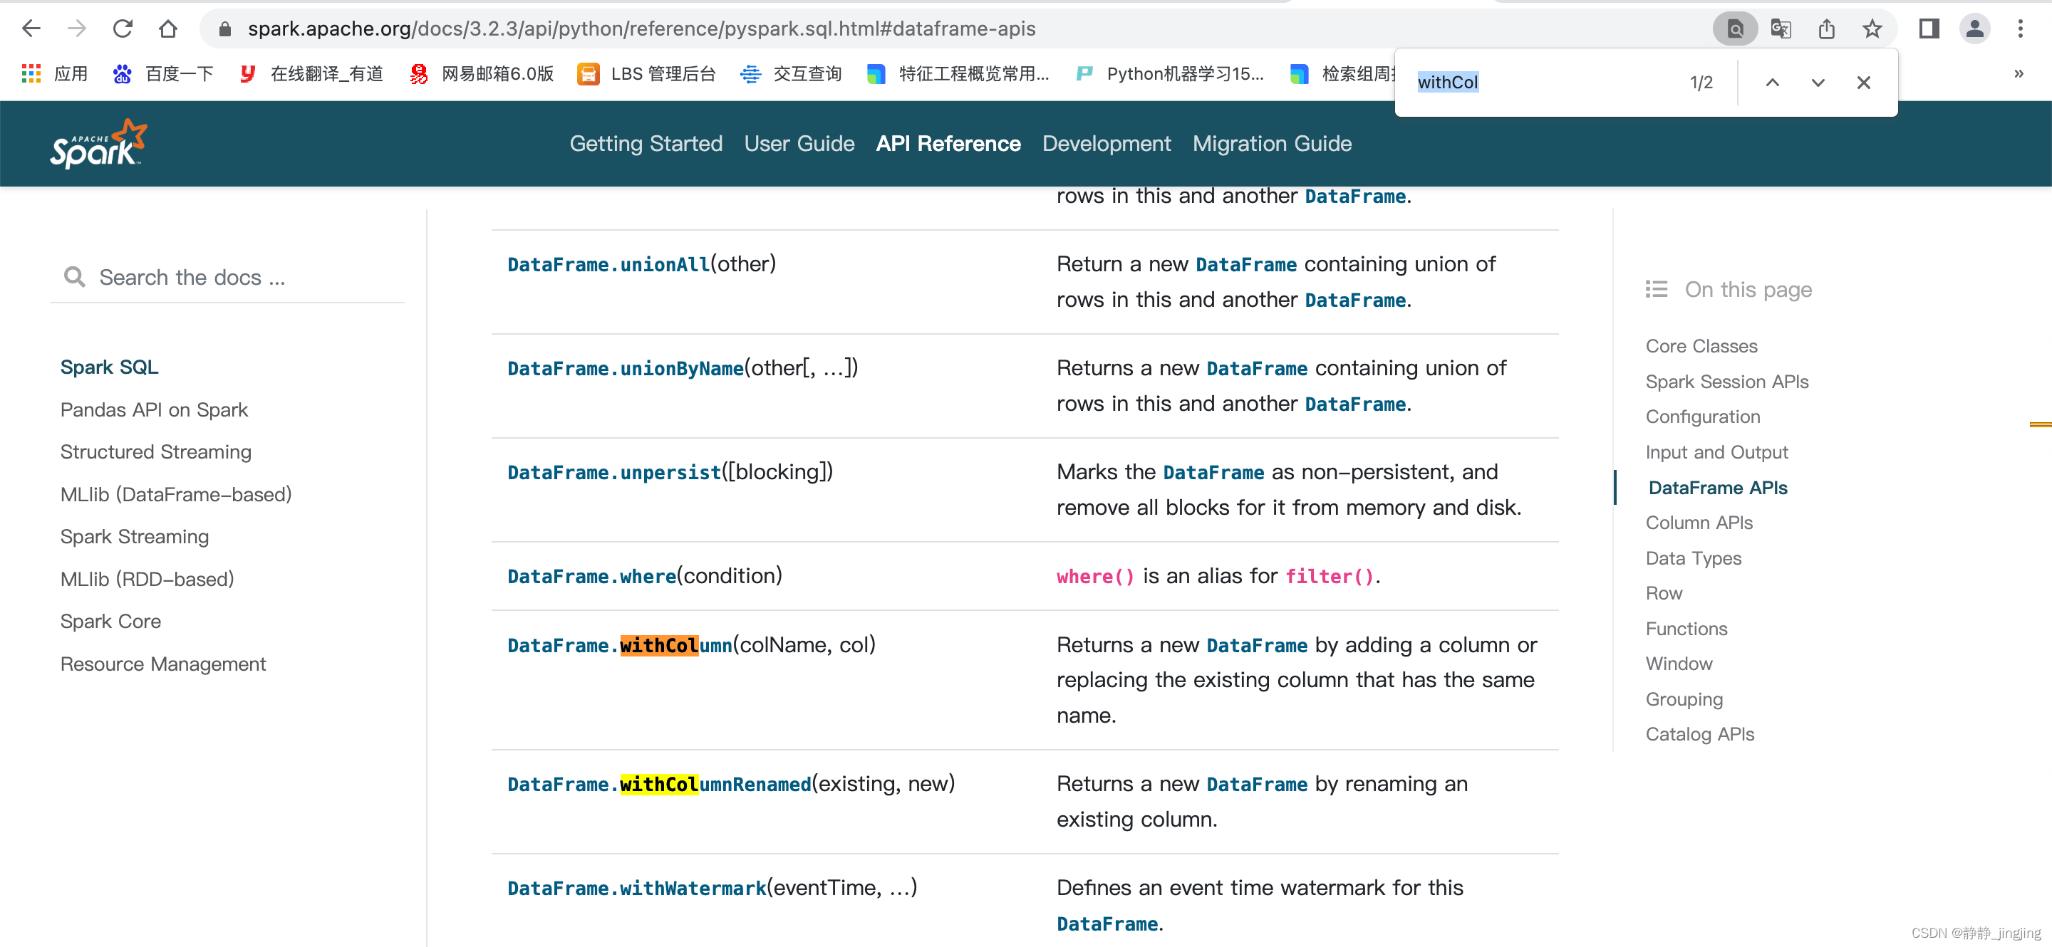2052x947 pixels.
Task: Expand the bookmarks overflow chevron
Action: pyautogui.click(x=2019, y=73)
